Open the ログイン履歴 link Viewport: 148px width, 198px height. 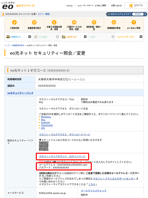44,14
